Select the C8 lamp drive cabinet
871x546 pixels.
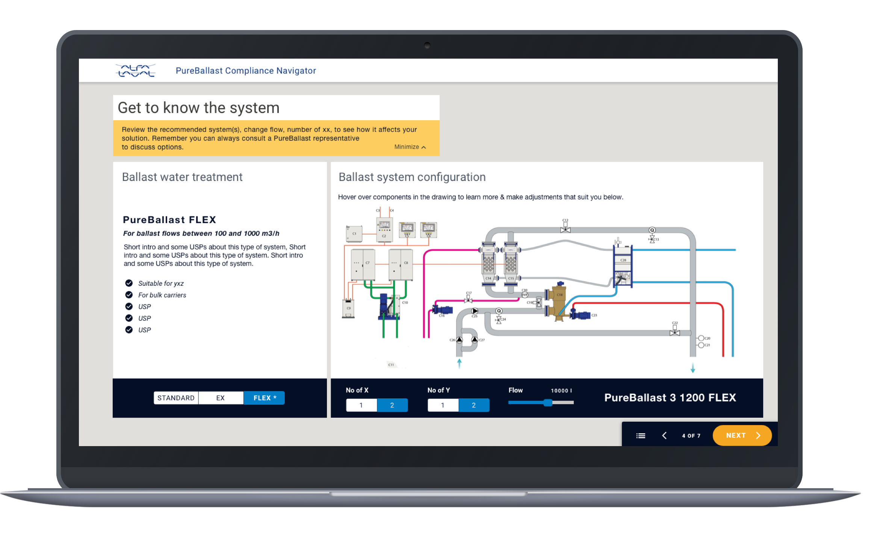pos(401,265)
